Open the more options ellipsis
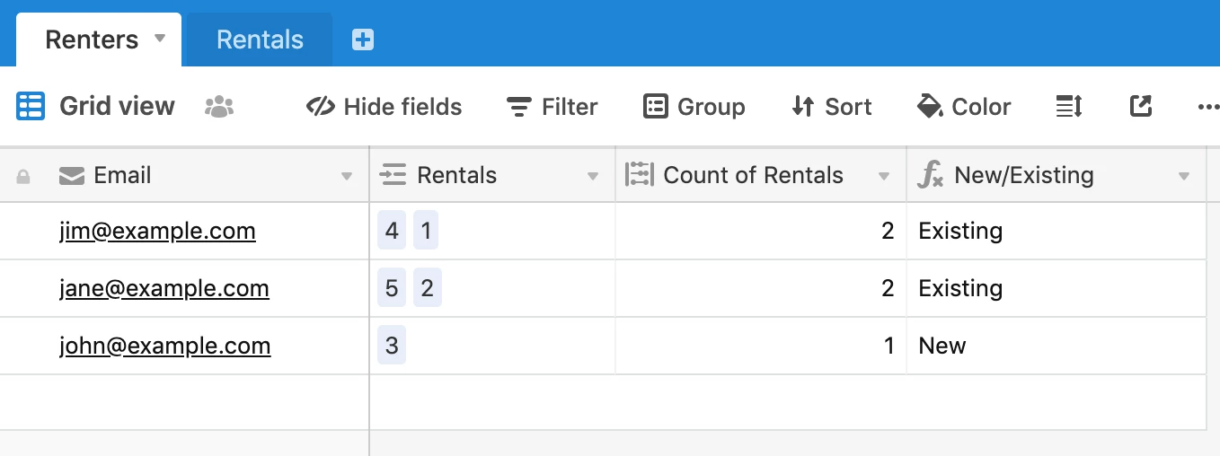This screenshot has height=456, width=1220. pyautogui.click(x=1208, y=107)
